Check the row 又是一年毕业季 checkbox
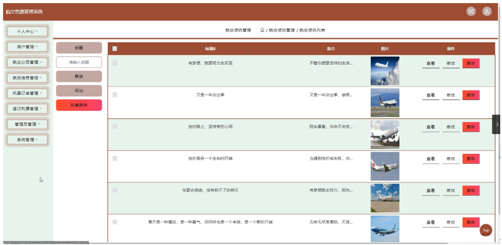The image size is (502, 245). click(x=114, y=95)
